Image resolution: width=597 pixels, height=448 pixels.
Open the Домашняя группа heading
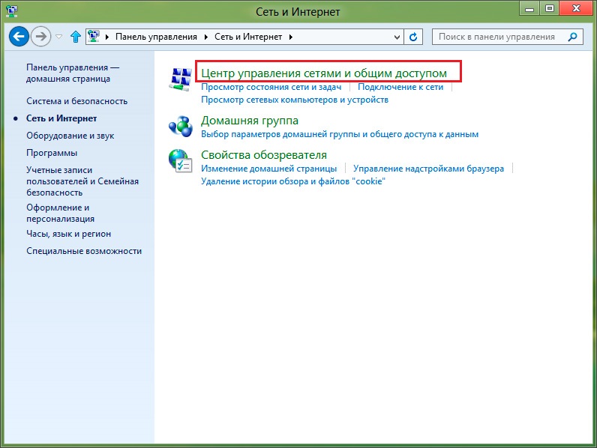coord(250,121)
